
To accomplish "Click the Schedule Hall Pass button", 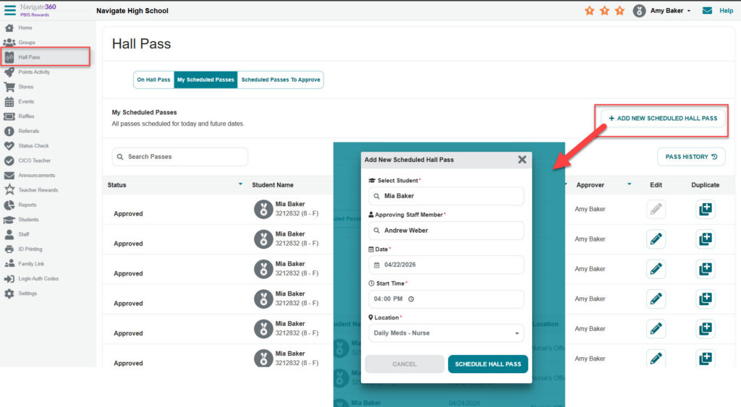I will tap(488, 364).
